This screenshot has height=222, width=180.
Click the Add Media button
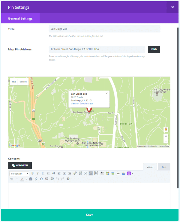(20, 165)
